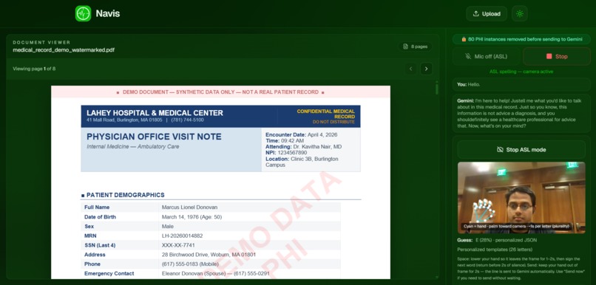Toggle the Mic off (ASL) button
The image size is (596, 285).
tap(486, 57)
